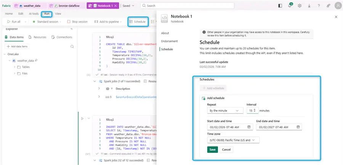Open the About section

165,33
